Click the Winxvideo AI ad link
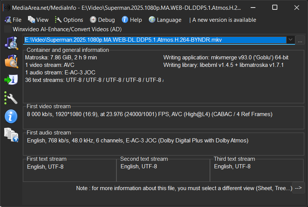The height and width of the screenshot is (207, 308). pyautogui.click(x=67, y=29)
